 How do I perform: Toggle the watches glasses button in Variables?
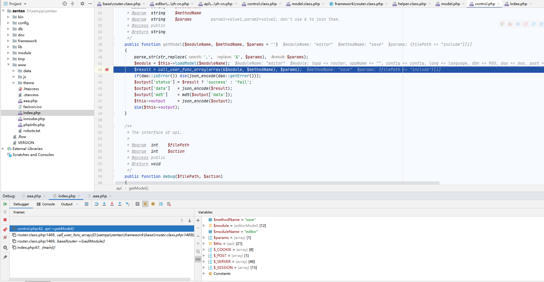(x=198, y=259)
